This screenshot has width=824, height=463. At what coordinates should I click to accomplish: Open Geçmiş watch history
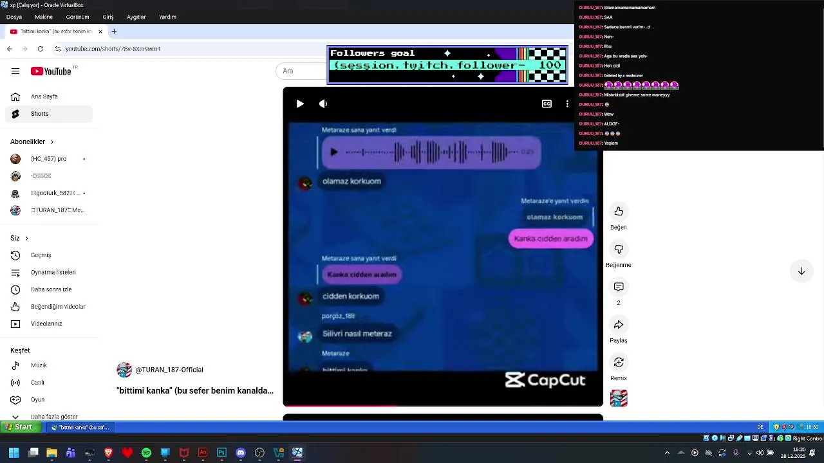(49, 255)
